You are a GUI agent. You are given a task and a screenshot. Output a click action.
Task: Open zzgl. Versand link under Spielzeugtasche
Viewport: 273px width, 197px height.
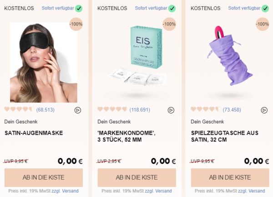click(252, 191)
